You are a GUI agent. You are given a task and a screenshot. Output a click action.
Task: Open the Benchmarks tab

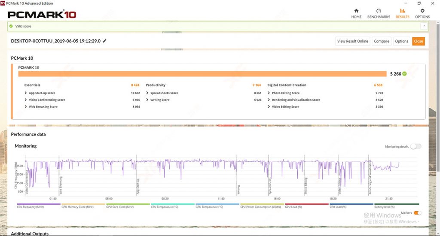(x=379, y=13)
